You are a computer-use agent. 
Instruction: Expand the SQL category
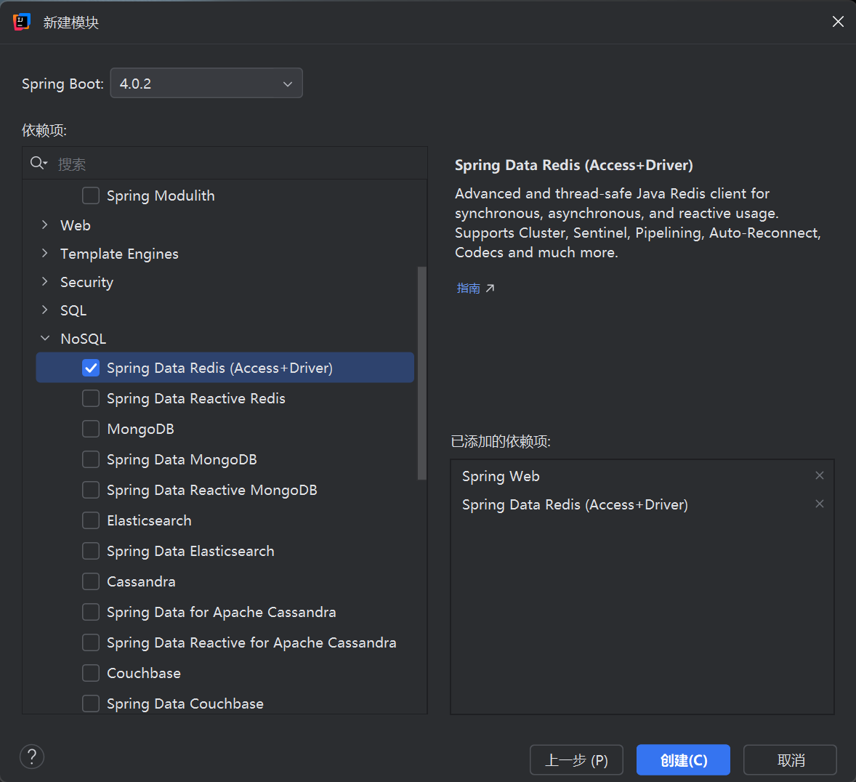[x=45, y=310]
